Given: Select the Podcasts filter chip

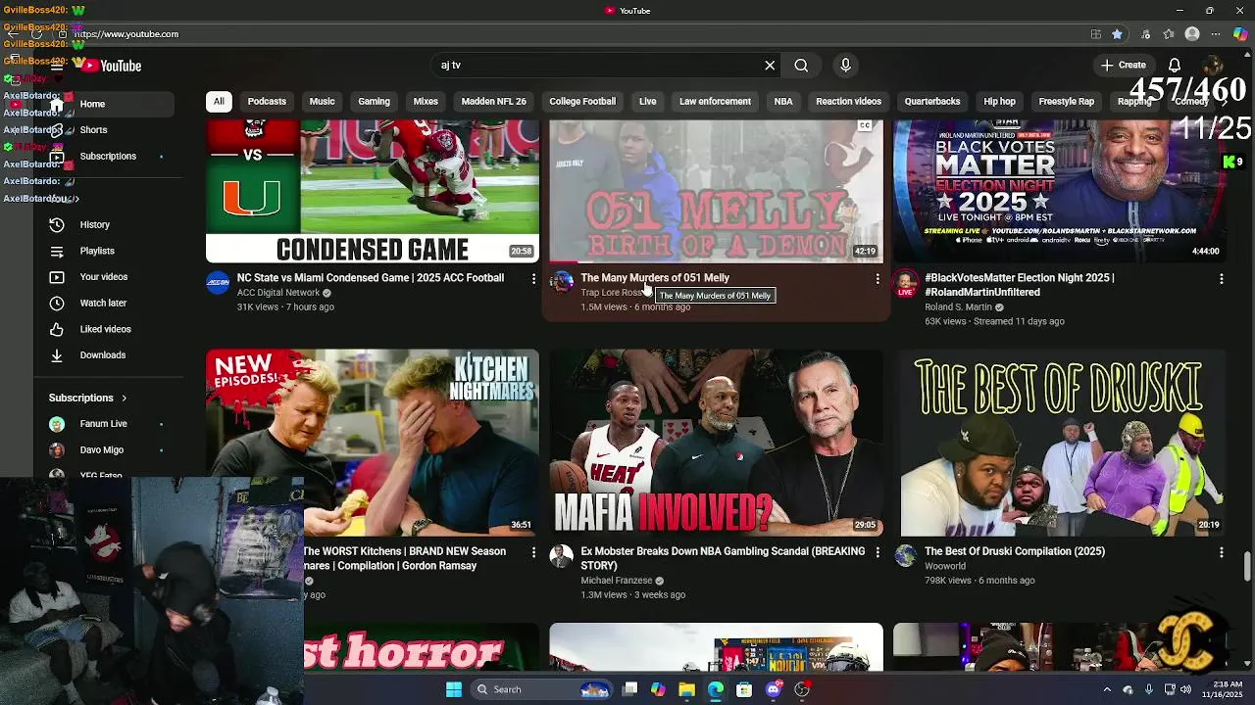Looking at the screenshot, I should [267, 102].
